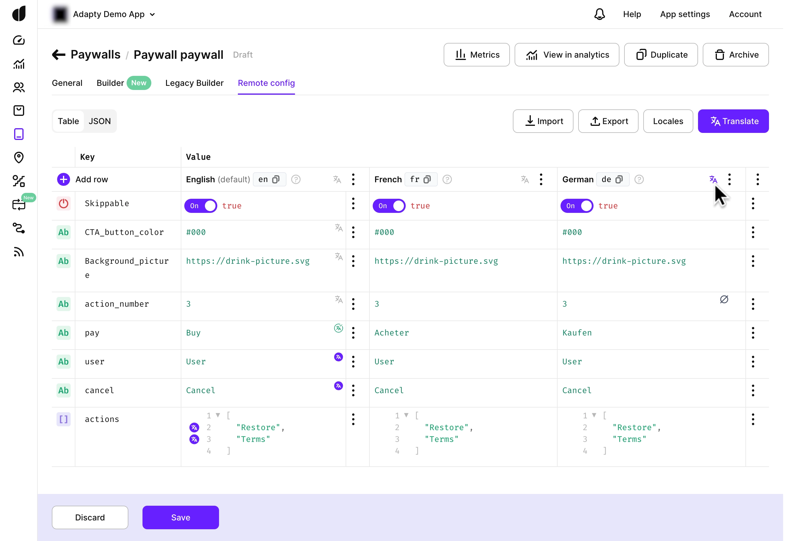Click the back arrow to Paywalls

pyautogui.click(x=59, y=55)
